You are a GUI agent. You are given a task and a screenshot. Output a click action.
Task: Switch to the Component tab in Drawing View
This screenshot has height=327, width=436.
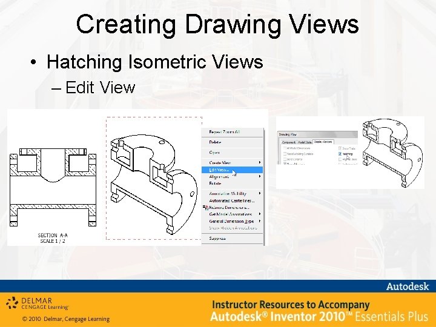tap(289, 142)
